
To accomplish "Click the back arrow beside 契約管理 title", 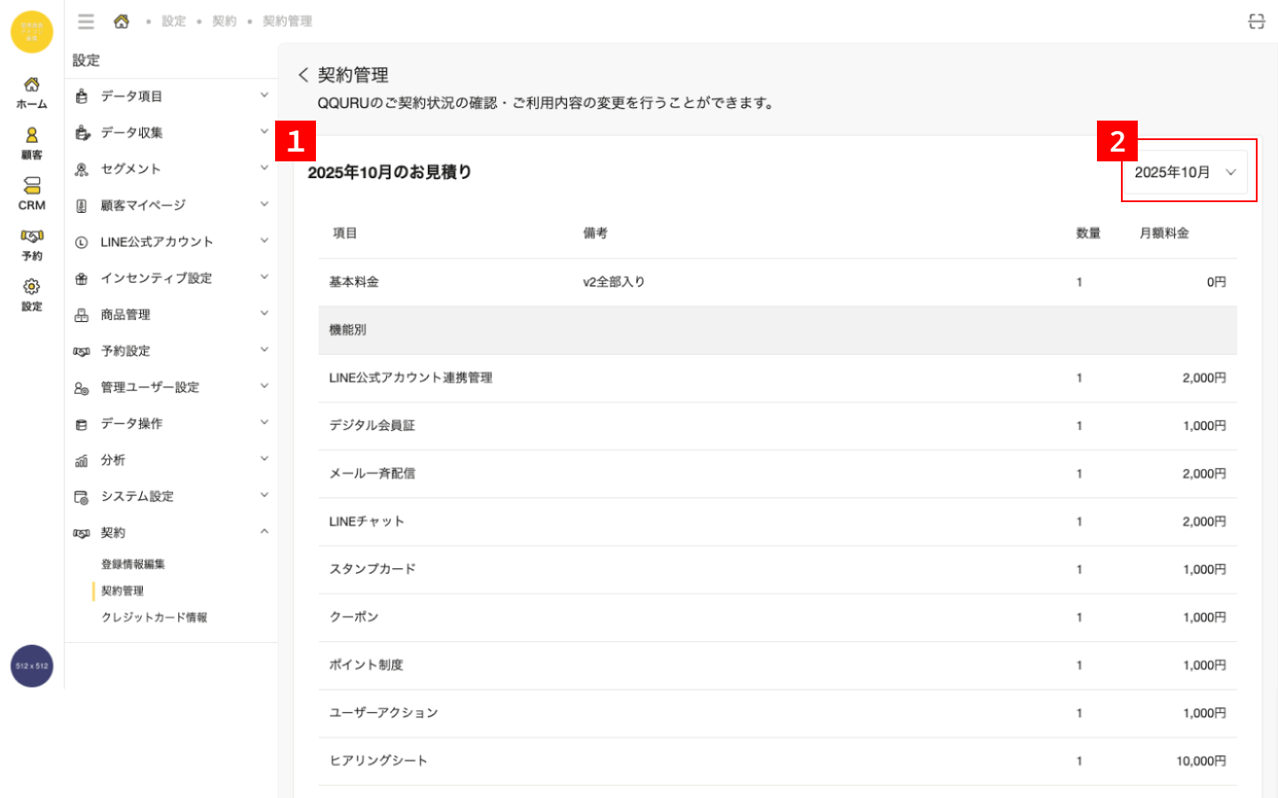I will point(304,75).
